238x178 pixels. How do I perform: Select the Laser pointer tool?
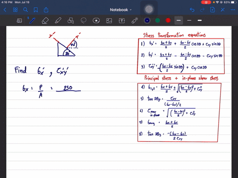(135, 21)
